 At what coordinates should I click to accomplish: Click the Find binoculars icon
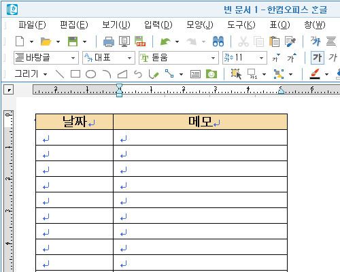[x=218, y=41]
